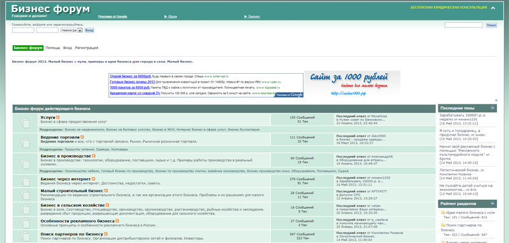
Task: Click the folder icon in the Особенности рекламного бизнеса row
Action: pos(25,223)
